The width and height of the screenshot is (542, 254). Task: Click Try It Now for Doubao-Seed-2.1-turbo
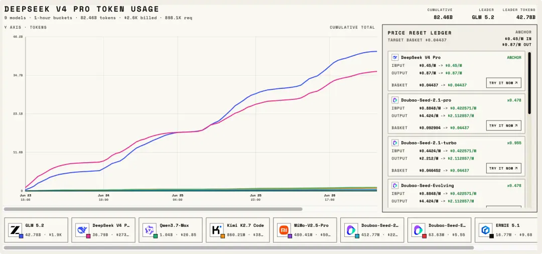[x=504, y=168]
